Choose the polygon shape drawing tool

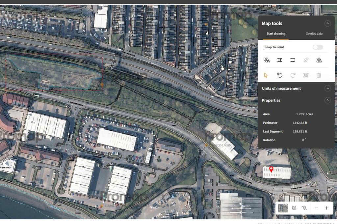[x=280, y=60]
